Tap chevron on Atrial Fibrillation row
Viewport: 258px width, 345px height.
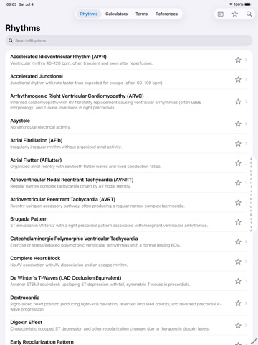[x=246, y=144]
